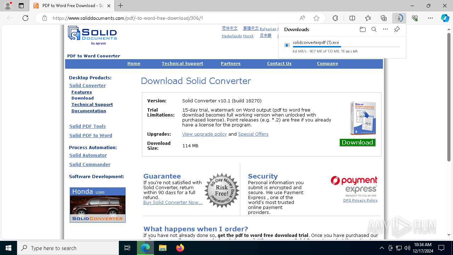
Task: Open More options in Downloads panel
Action: (x=385, y=29)
